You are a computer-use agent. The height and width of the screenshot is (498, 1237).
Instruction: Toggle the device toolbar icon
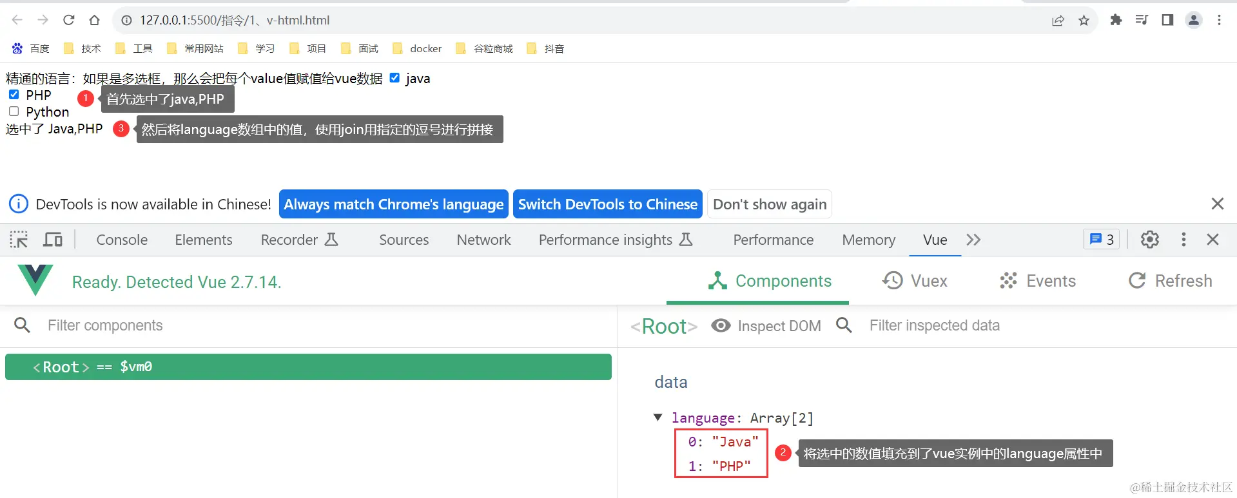[53, 240]
